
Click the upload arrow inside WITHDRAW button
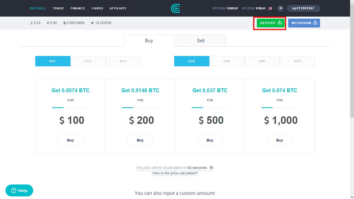click(315, 23)
